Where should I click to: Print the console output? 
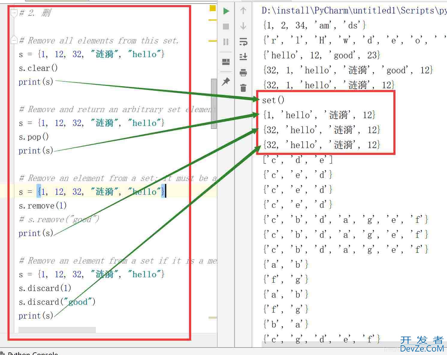(243, 72)
